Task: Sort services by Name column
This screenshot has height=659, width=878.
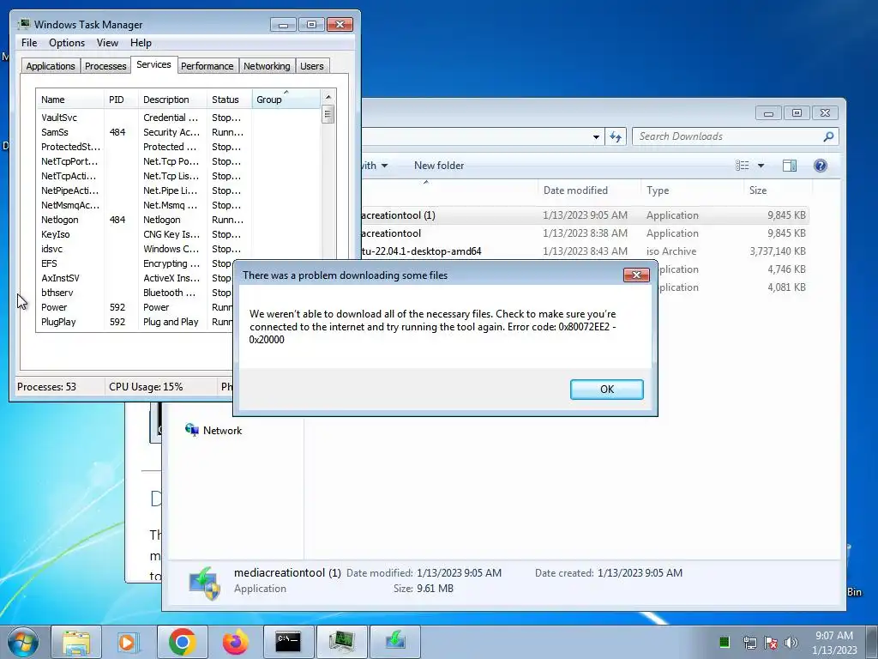Action: (x=70, y=100)
